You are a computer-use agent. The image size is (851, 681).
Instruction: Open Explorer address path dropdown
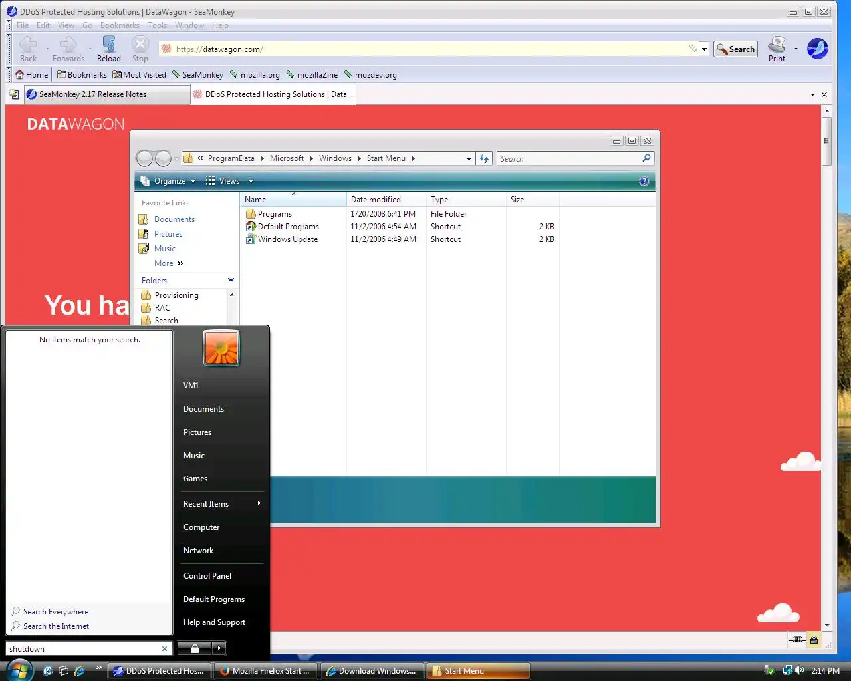pyautogui.click(x=469, y=158)
